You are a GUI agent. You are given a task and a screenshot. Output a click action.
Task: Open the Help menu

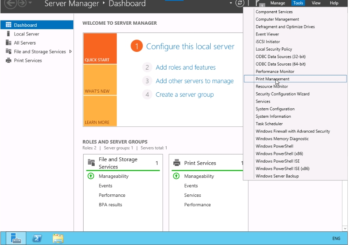click(334, 3)
